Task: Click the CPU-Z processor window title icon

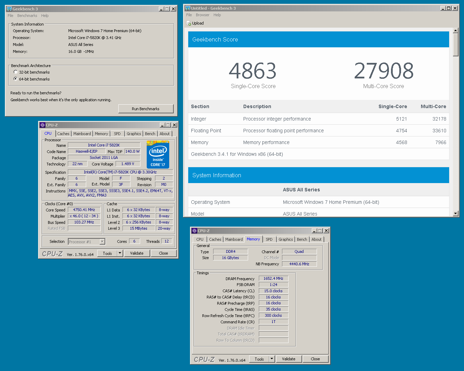Action: (43, 125)
